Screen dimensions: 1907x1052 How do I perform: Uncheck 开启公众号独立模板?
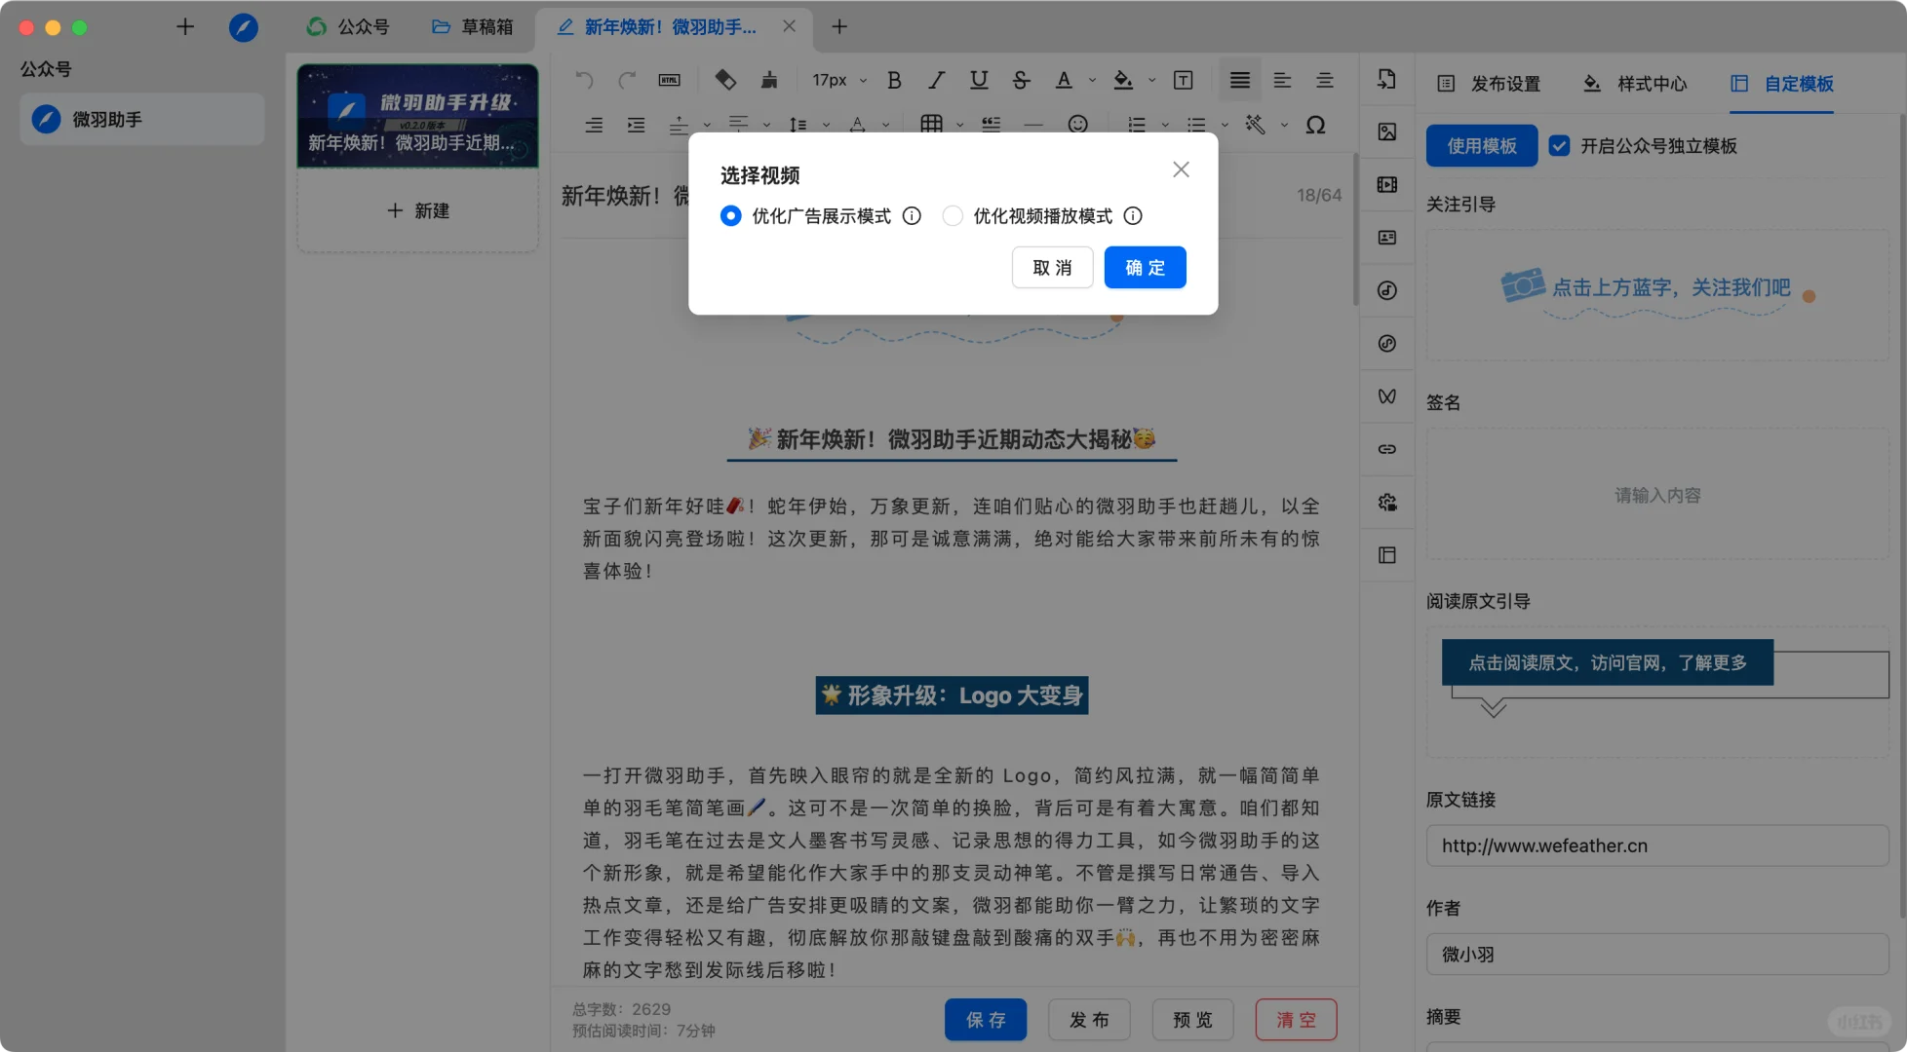[x=1560, y=145]
